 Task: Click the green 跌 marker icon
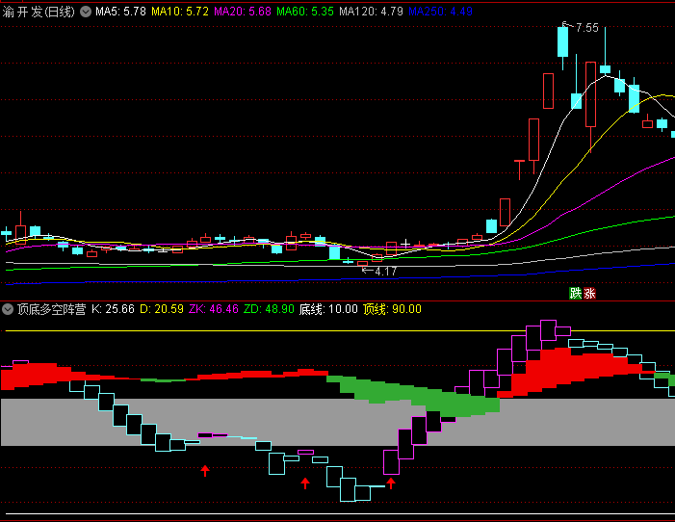576,294
